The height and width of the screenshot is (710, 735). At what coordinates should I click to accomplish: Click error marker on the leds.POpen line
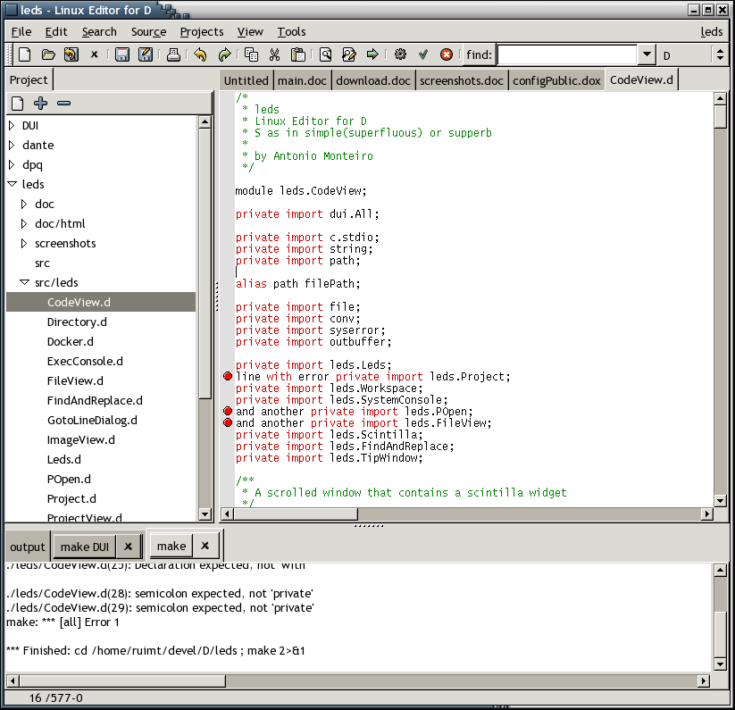click(228, 411)
